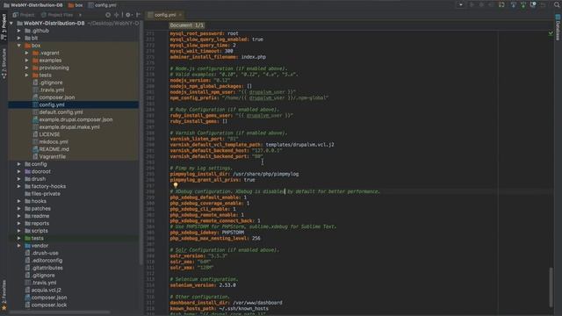Select the .drush-use file
The height and width of the screenshot is (316, 562).
pos(41,253)
